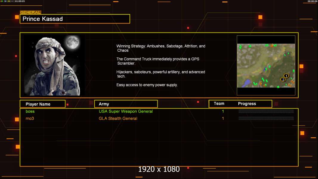Viewport: 318px width, 179px height.
Task: Click the GENERAL label tag
Action: click(30, 12)
